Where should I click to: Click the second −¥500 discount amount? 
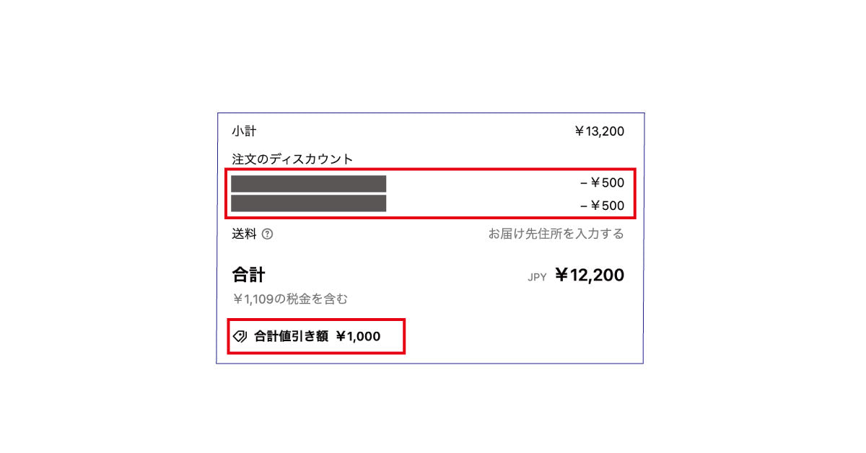[602, 206]
